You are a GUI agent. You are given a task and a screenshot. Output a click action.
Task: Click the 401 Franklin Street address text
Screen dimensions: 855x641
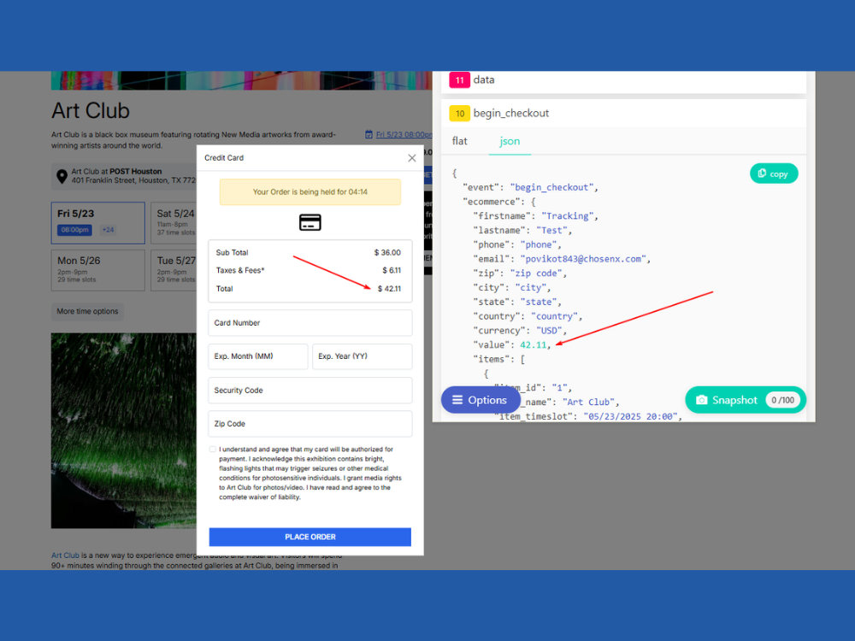[x=133, y=180]
